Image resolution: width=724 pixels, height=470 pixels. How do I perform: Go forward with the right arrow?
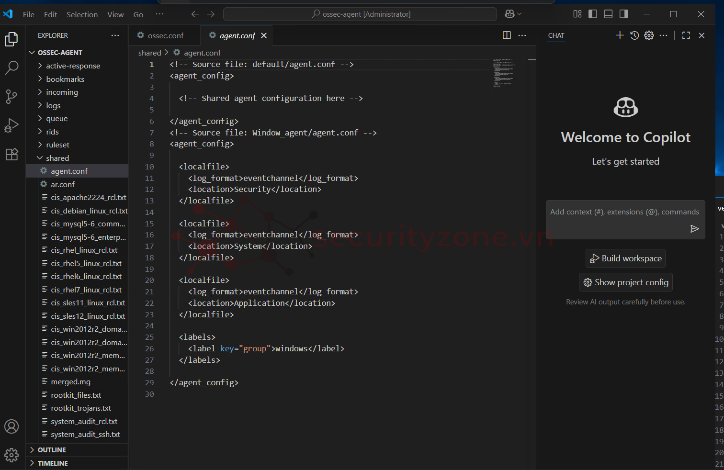(211, 14)
